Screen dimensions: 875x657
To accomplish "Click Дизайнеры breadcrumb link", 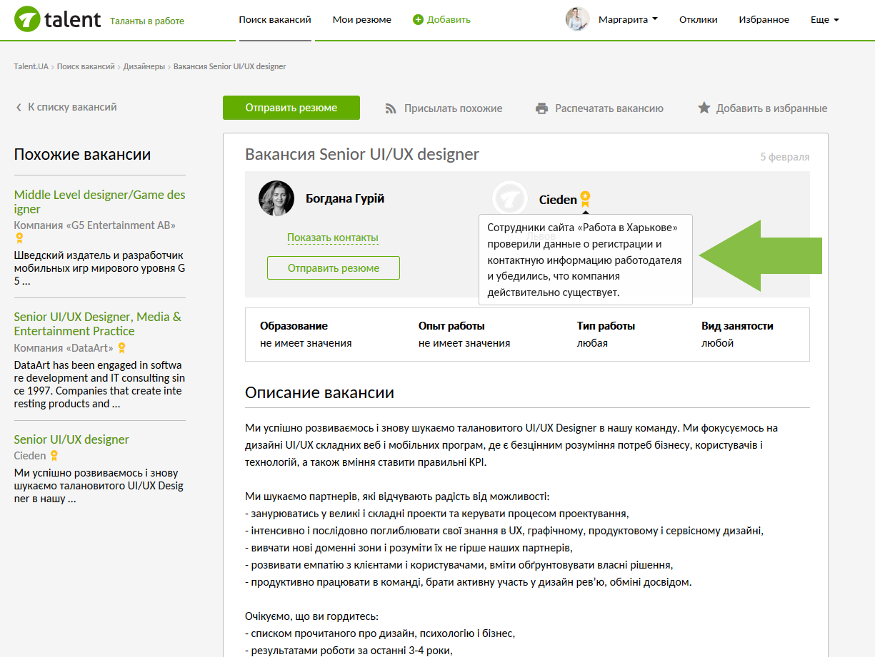I will [144, 66].
